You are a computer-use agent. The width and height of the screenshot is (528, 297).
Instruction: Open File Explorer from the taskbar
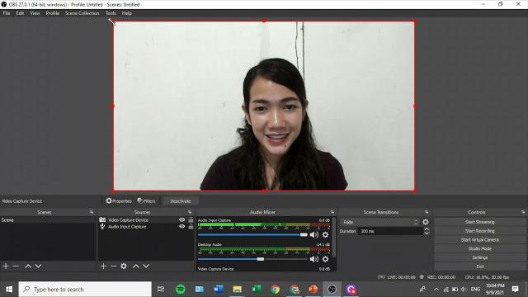pyautogui.click(x=237, y=290)
